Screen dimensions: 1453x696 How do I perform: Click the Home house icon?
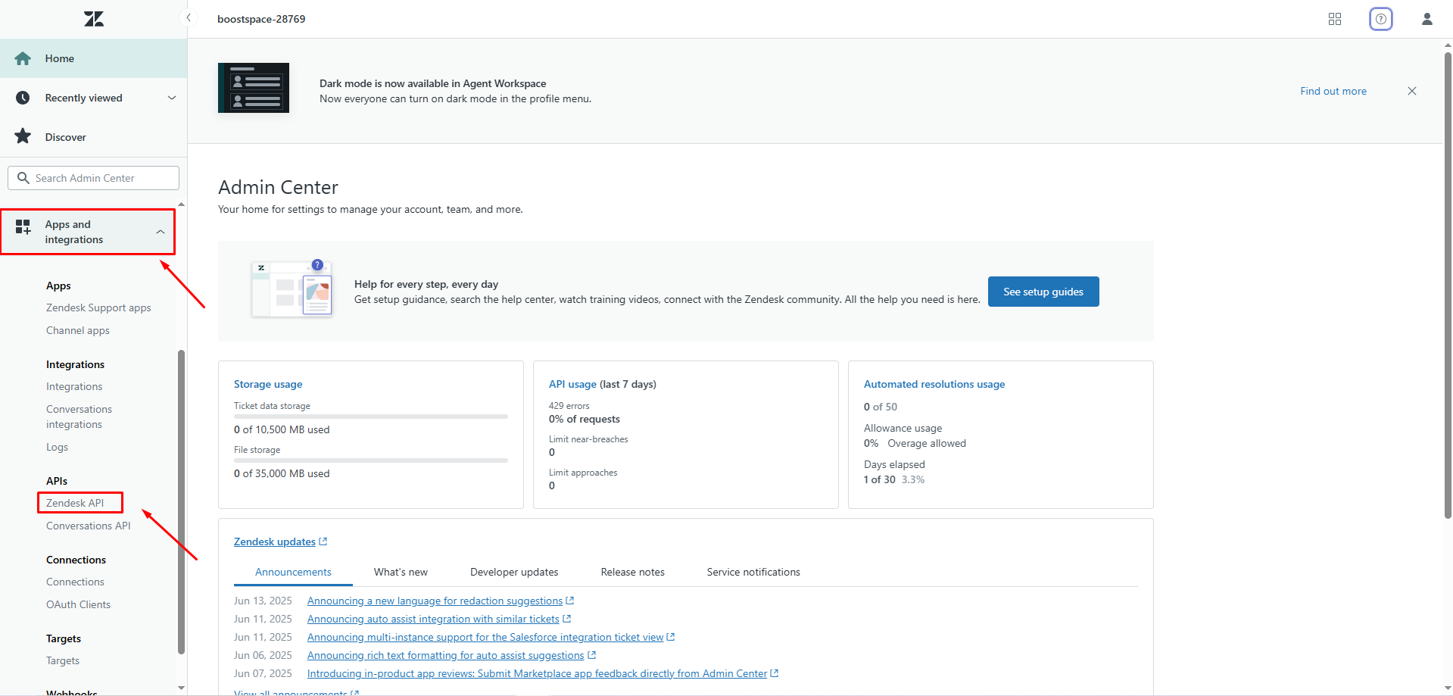click(23, 58)
